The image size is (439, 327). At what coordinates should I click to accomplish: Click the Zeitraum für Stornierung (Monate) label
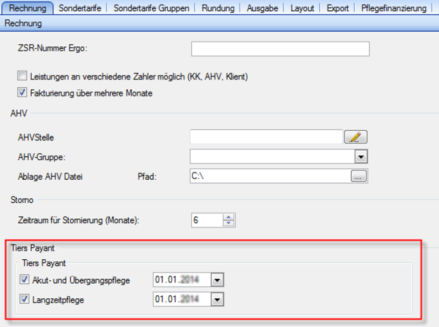pyautogui.click(x=79, y=220)
